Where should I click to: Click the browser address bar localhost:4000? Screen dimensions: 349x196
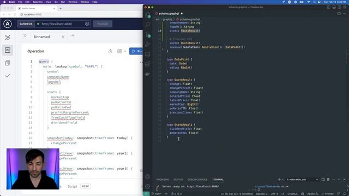pyautogui.click(x=33, y=15)
